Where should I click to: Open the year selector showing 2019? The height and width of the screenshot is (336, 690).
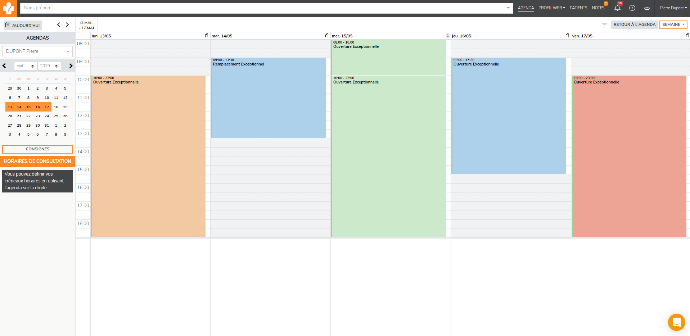click(49, 66)
